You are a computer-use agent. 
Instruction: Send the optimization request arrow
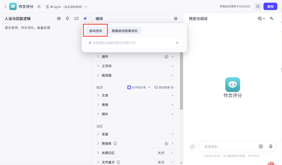tap(177, 43)
